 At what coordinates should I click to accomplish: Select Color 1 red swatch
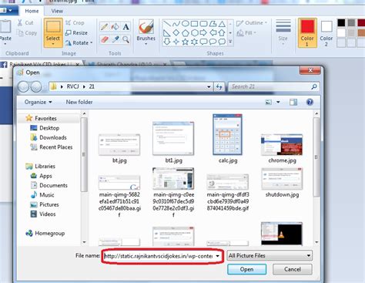tap(307, 32)
